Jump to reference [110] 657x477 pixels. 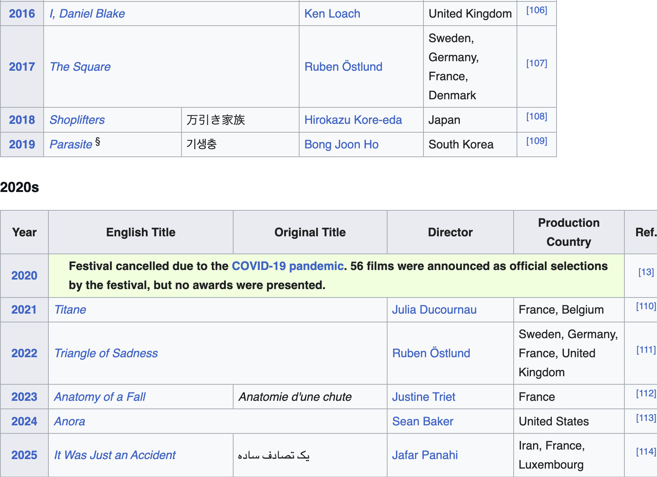pyautogui.click(x=646, y=306)
